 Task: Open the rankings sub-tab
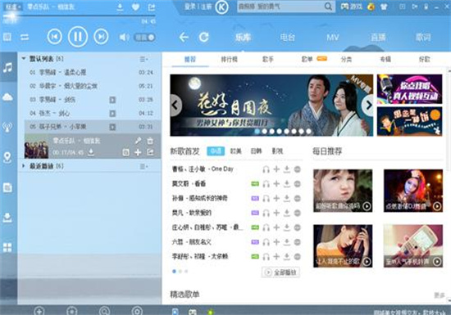[x=230, y=60]
